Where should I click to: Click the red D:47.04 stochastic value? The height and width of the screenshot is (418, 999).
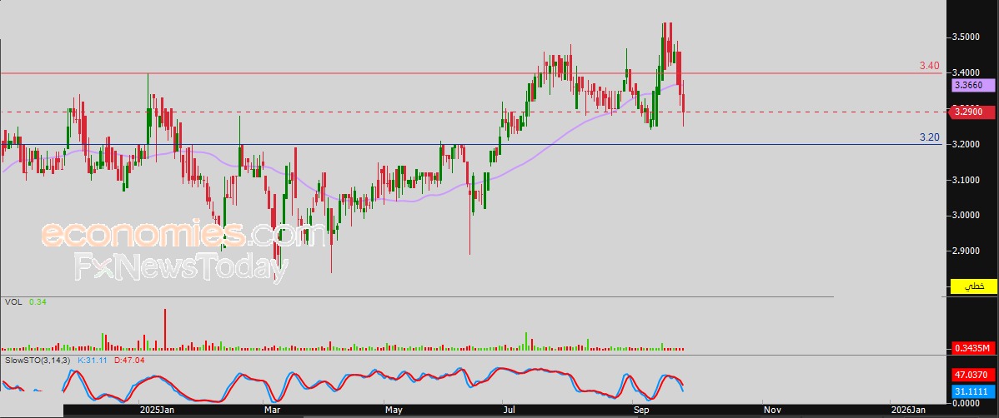129,360
